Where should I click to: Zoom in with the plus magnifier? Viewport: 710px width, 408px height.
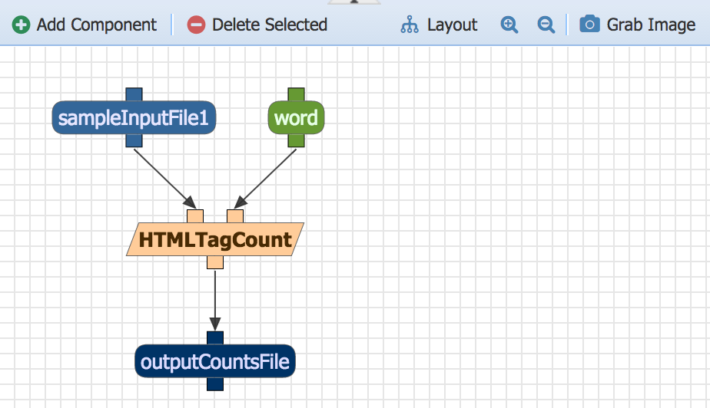[x=509, y=25]
